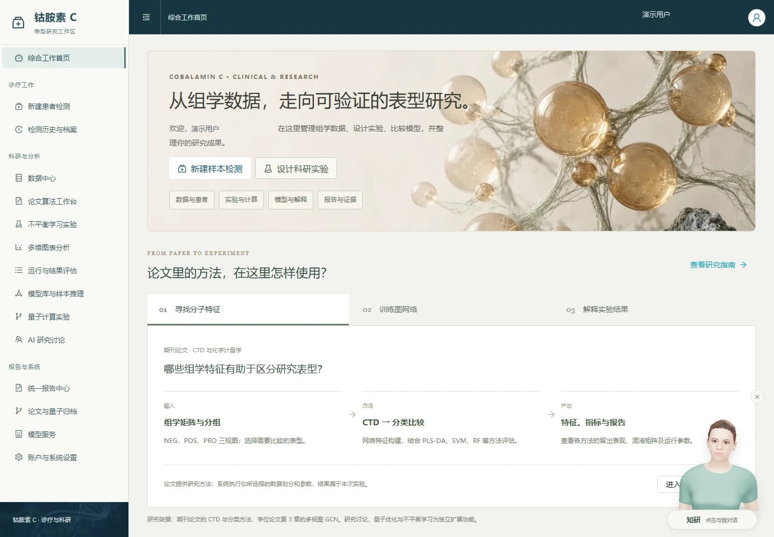Click the 哪些组学特征有助于区分研究表型? question heading

point(243,369)
